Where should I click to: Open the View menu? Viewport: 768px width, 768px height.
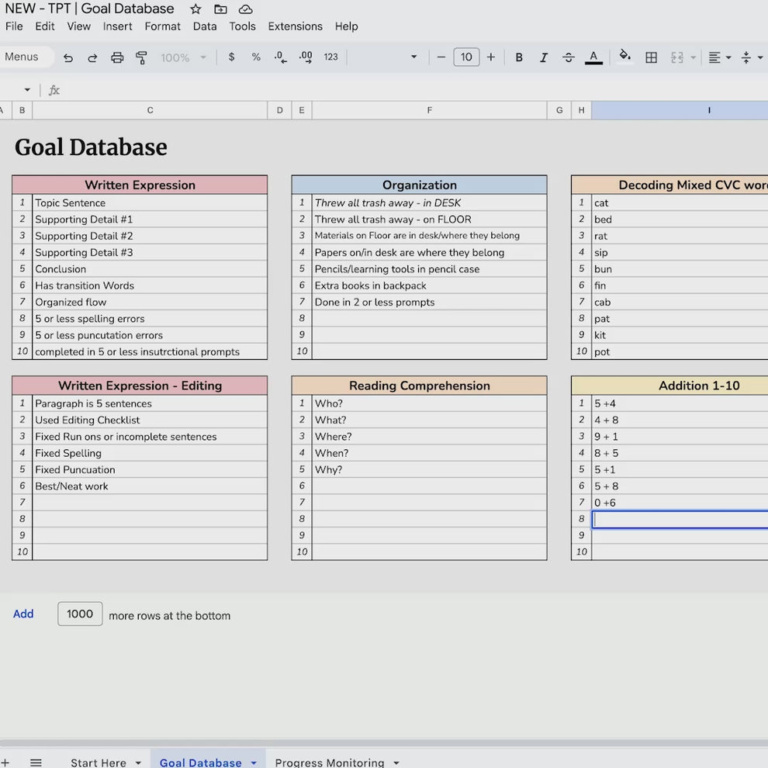(79, 26)
